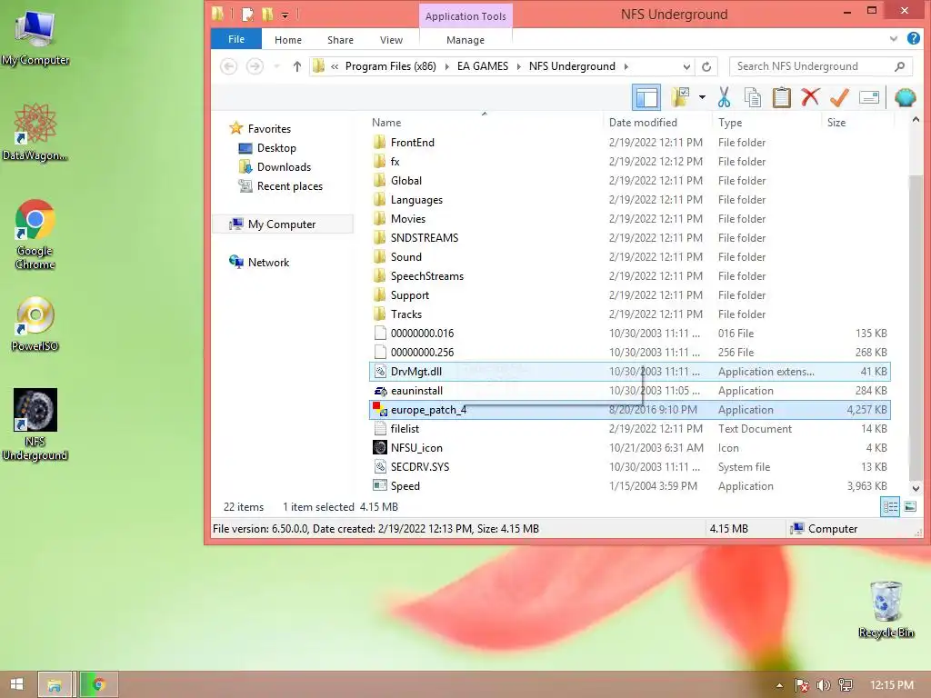Select the Application Tools contextual tab
This screenshot has width=931, height=698.
coord(465,16)
